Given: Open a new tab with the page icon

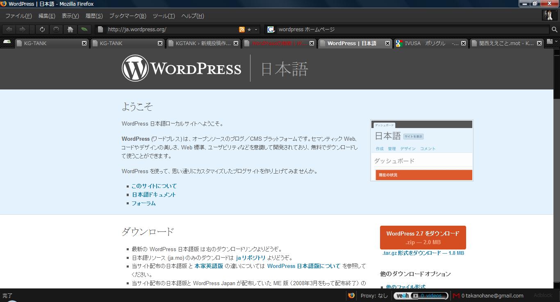Looking at the screenshot, I should [550, 41].
